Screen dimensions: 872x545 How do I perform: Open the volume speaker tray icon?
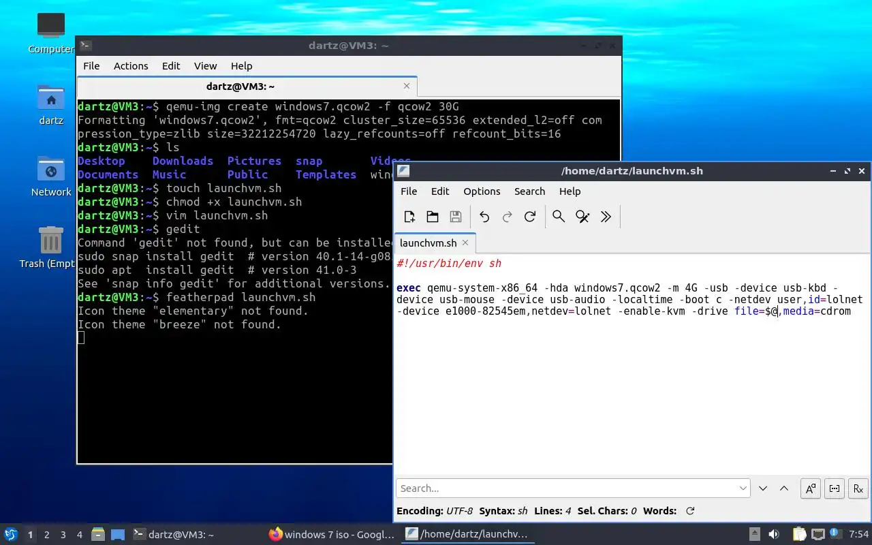[774, 534]
